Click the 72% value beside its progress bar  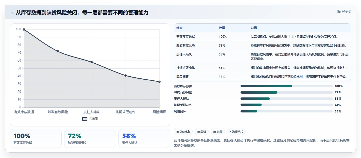(x=338, y=92)
